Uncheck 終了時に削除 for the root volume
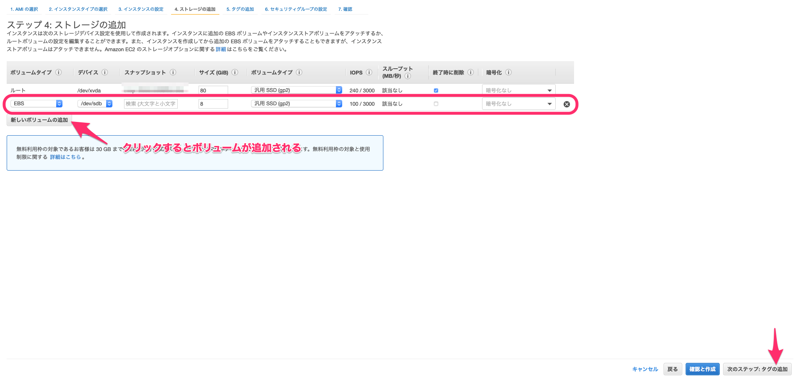This screenshot has height=382, width=798. click(x=436, y=90)
